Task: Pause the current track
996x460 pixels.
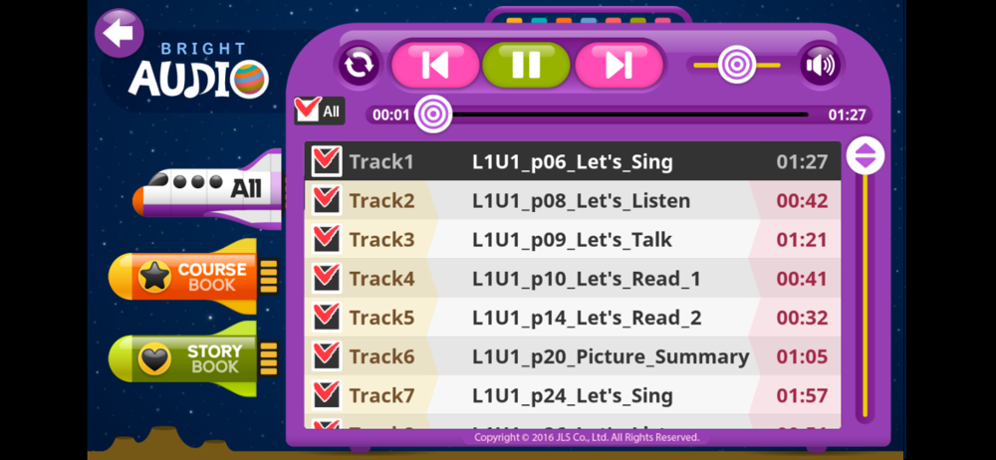Action: (526, 65)
